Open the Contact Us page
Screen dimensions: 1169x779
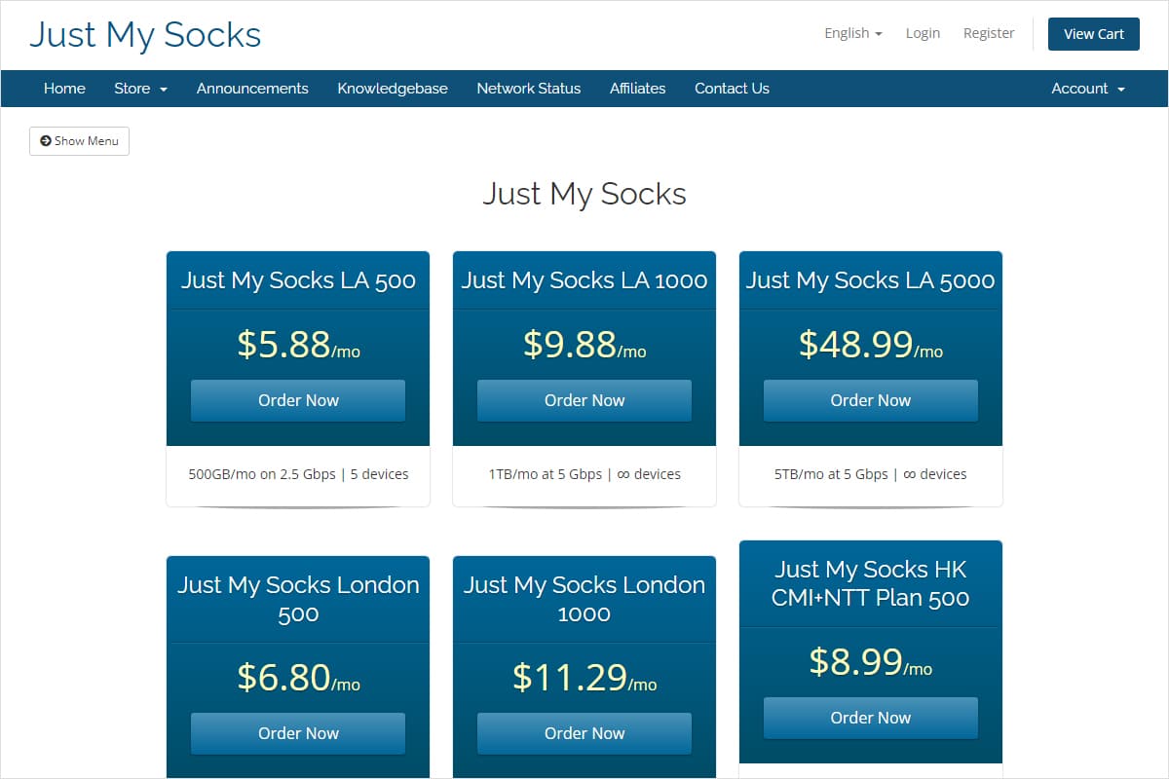(x=732, y=89)
